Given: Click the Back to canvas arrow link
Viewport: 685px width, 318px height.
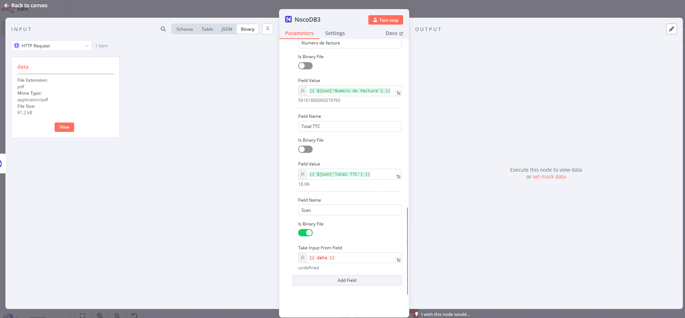Looking at the screenshot, I should pyautogui.click(x=26, y=5).
